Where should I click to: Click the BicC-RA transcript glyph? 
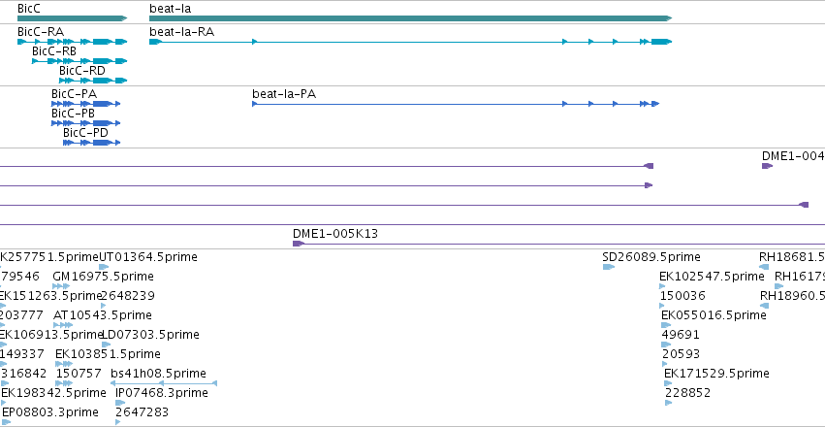click(72, 42)
